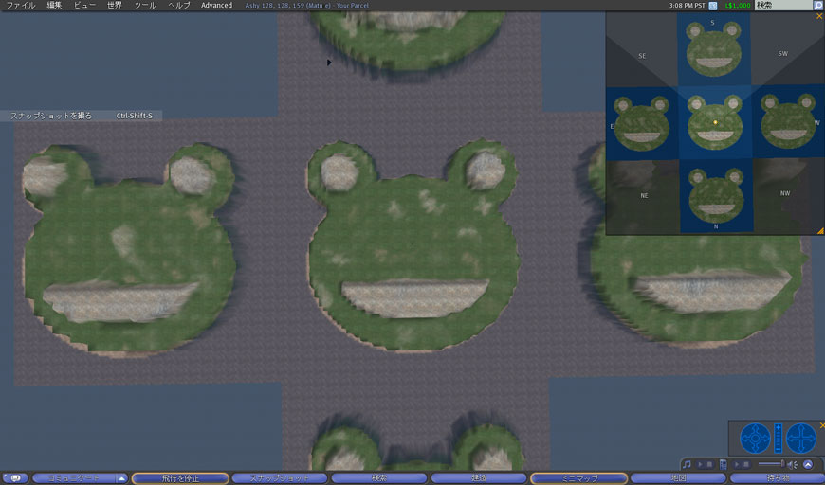Screen dimensions: 825x485
Task: Open the ヘルプ menu
Action: click(x=179, y=6)
